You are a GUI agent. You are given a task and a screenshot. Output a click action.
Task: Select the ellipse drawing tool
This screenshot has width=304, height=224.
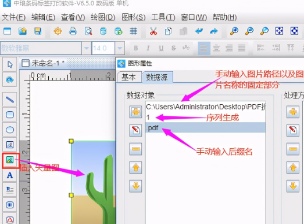coord(10,130)
